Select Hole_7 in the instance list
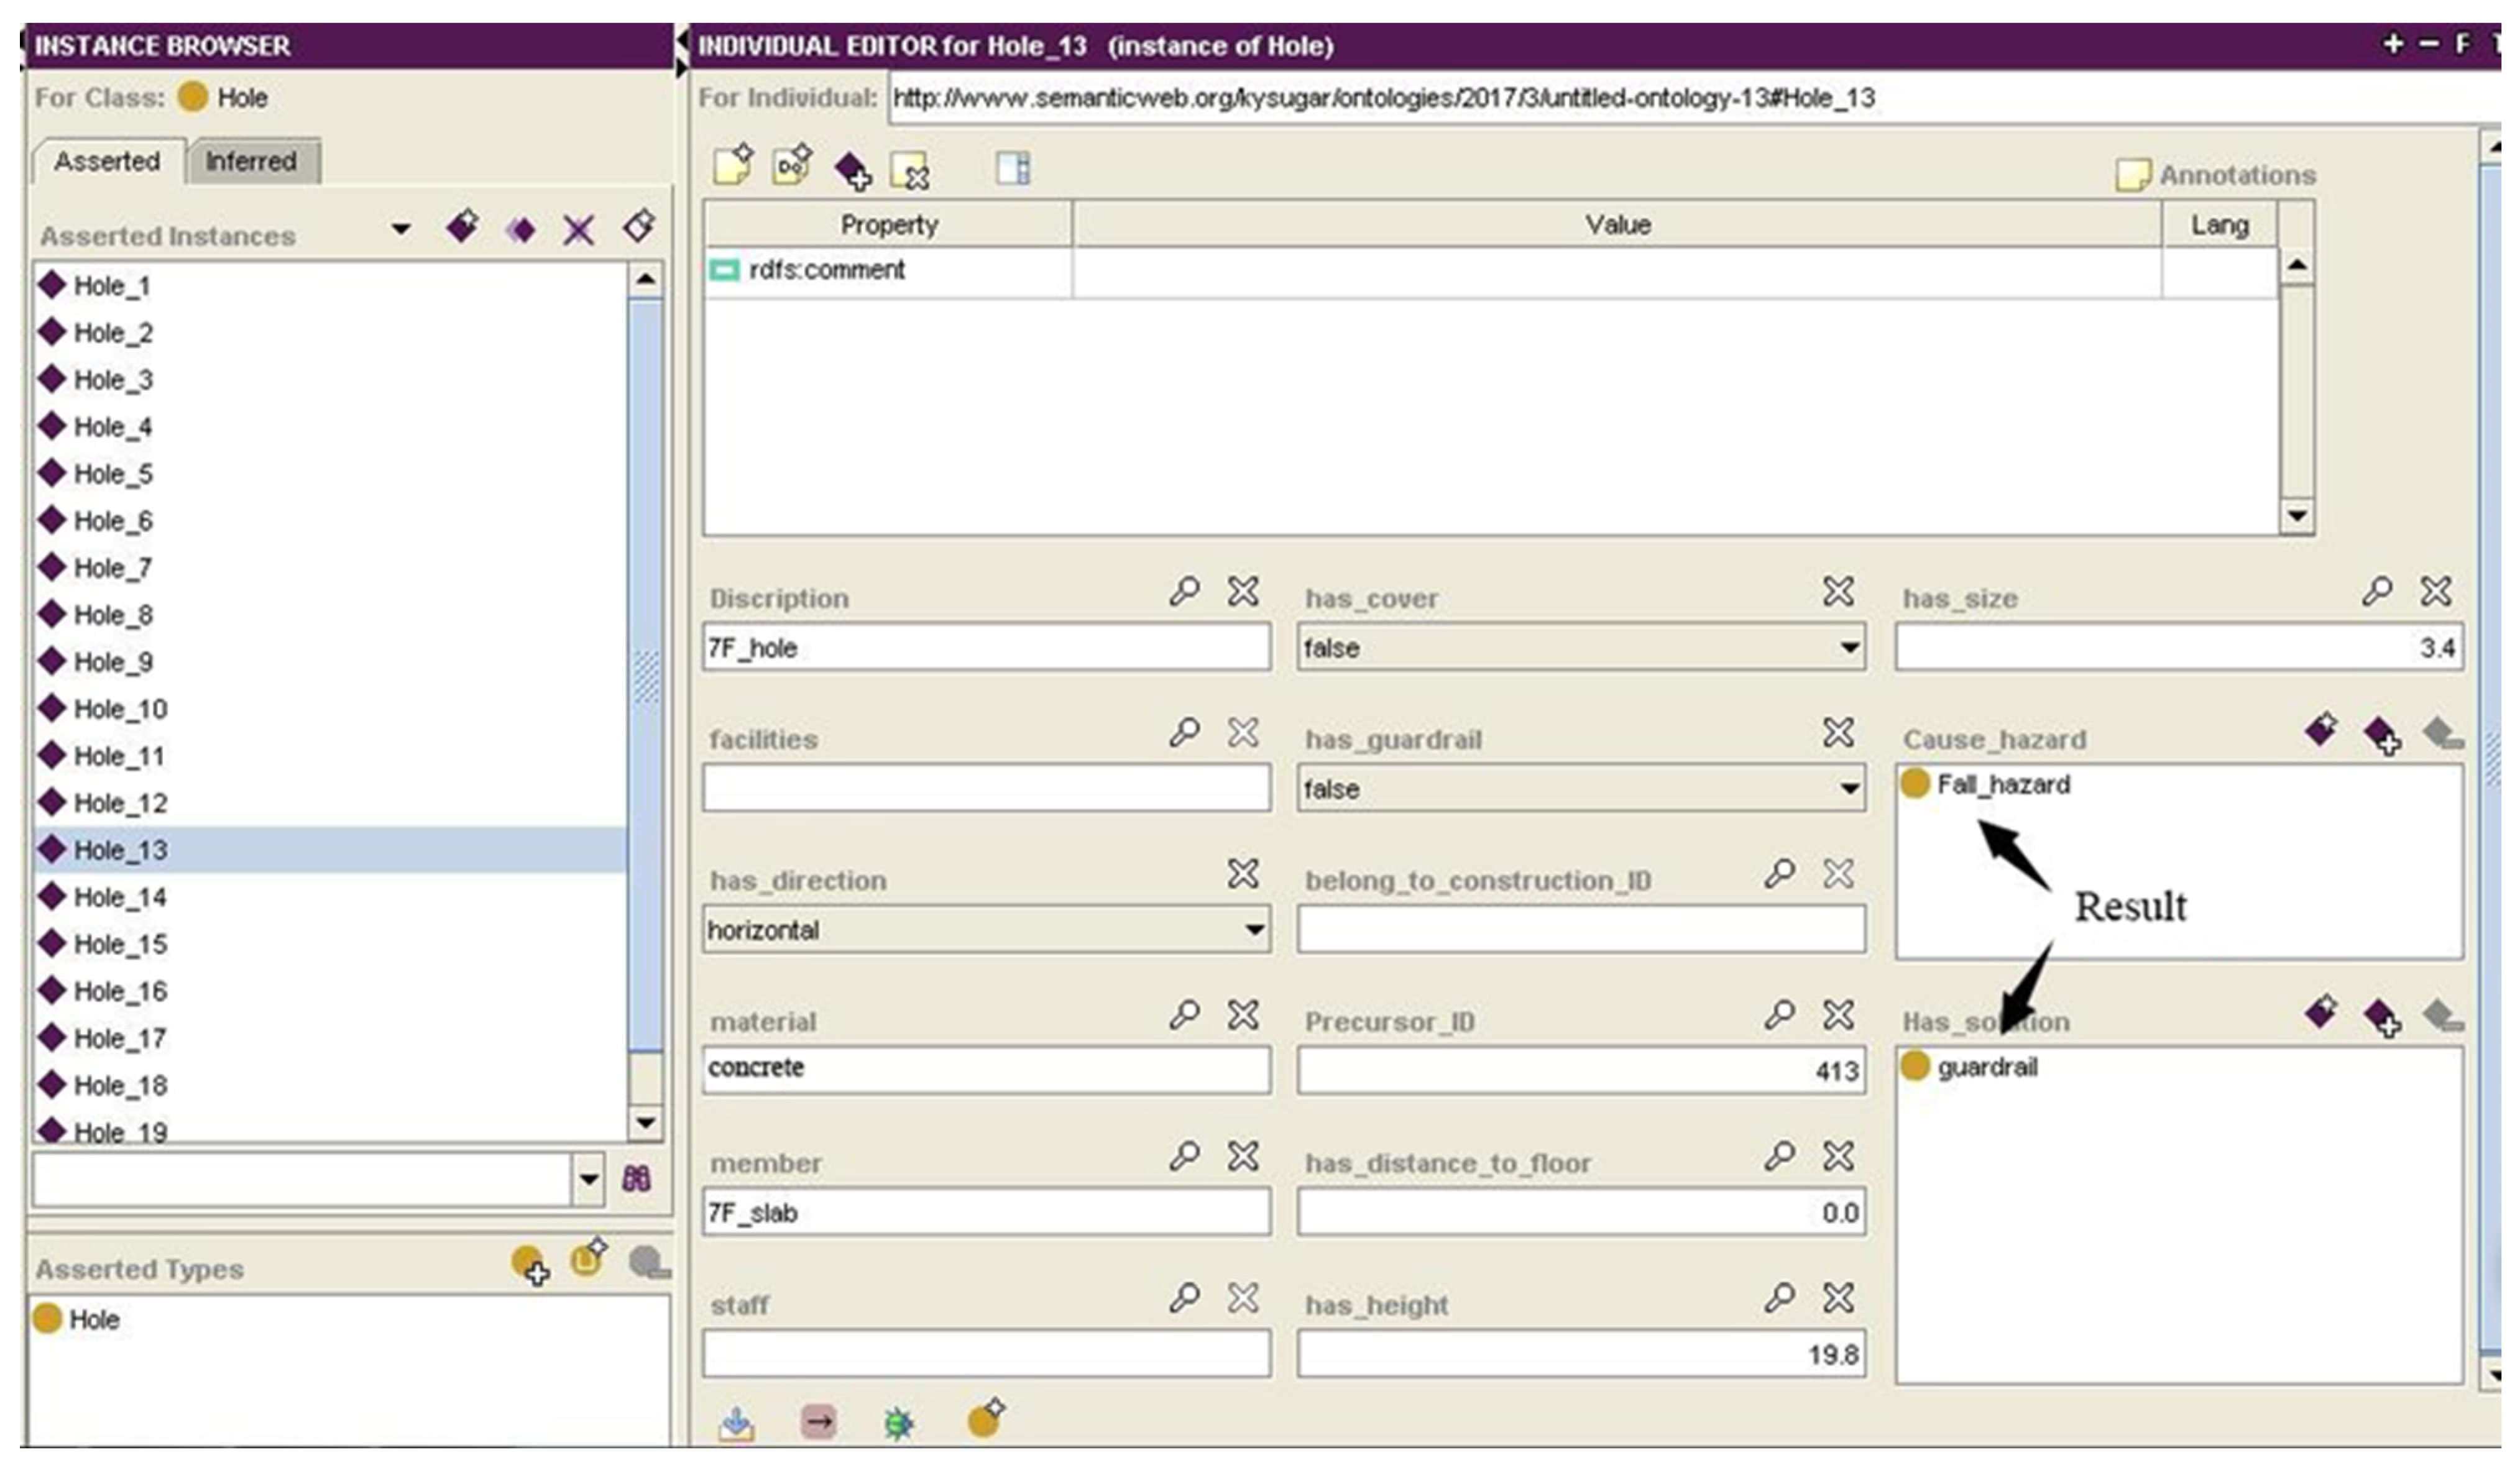Viewport: 2520px width, 1468px height. 113,568
